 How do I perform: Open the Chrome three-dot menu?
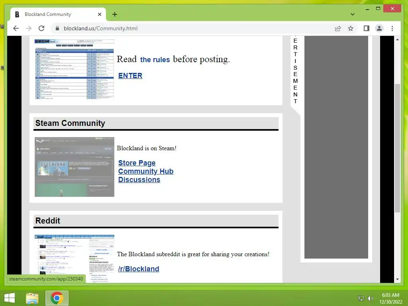pyautogui.click(x=392, y=28)
